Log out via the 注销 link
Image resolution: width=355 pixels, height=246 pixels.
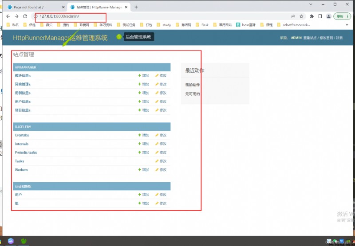339,38
